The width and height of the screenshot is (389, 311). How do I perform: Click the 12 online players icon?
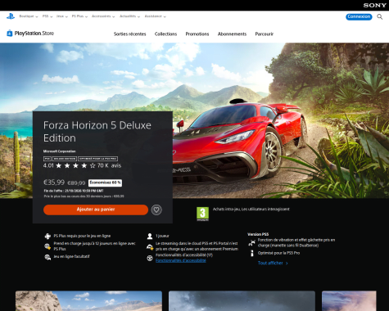click(47, 246)
